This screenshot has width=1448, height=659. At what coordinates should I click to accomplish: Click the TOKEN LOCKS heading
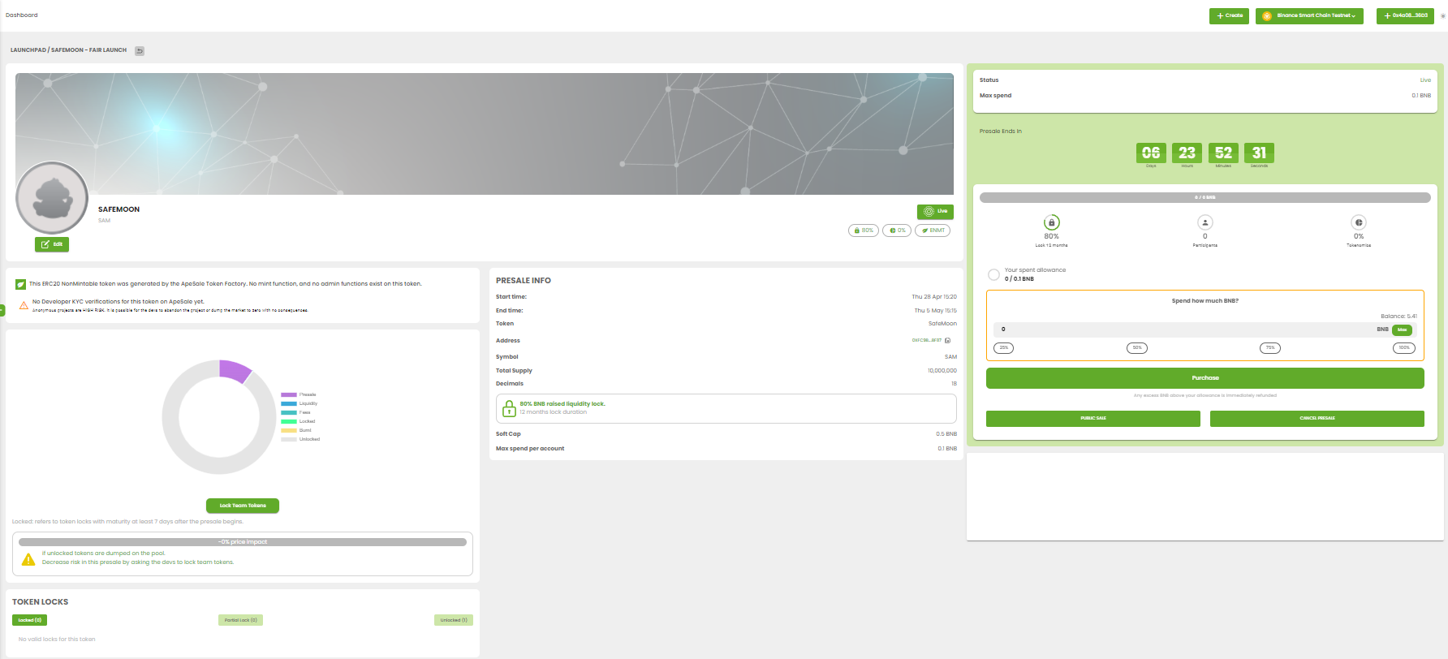(41, 602)
